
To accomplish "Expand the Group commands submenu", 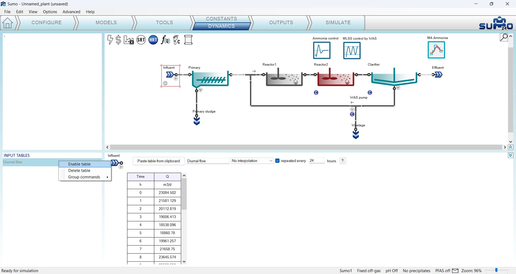I will click(85, 177).
